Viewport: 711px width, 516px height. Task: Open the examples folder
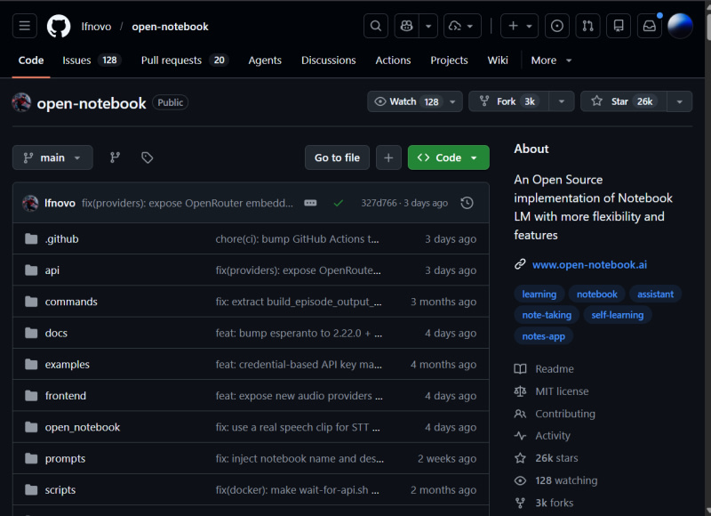click(68, 364)
